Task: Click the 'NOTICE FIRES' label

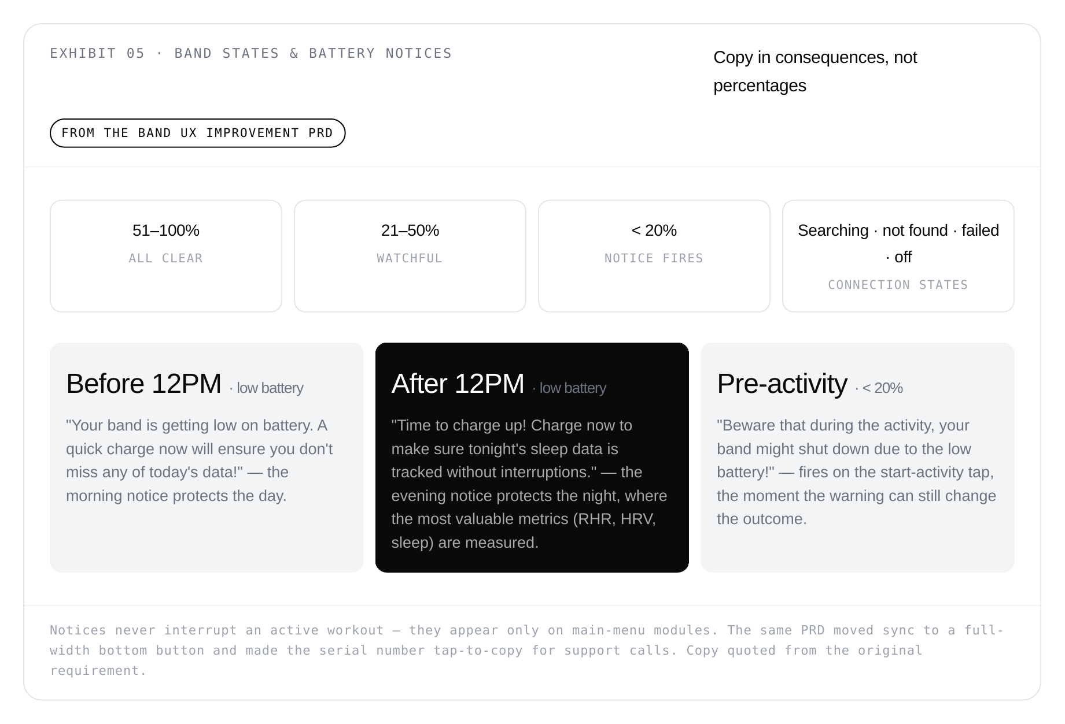Action: 654,258
